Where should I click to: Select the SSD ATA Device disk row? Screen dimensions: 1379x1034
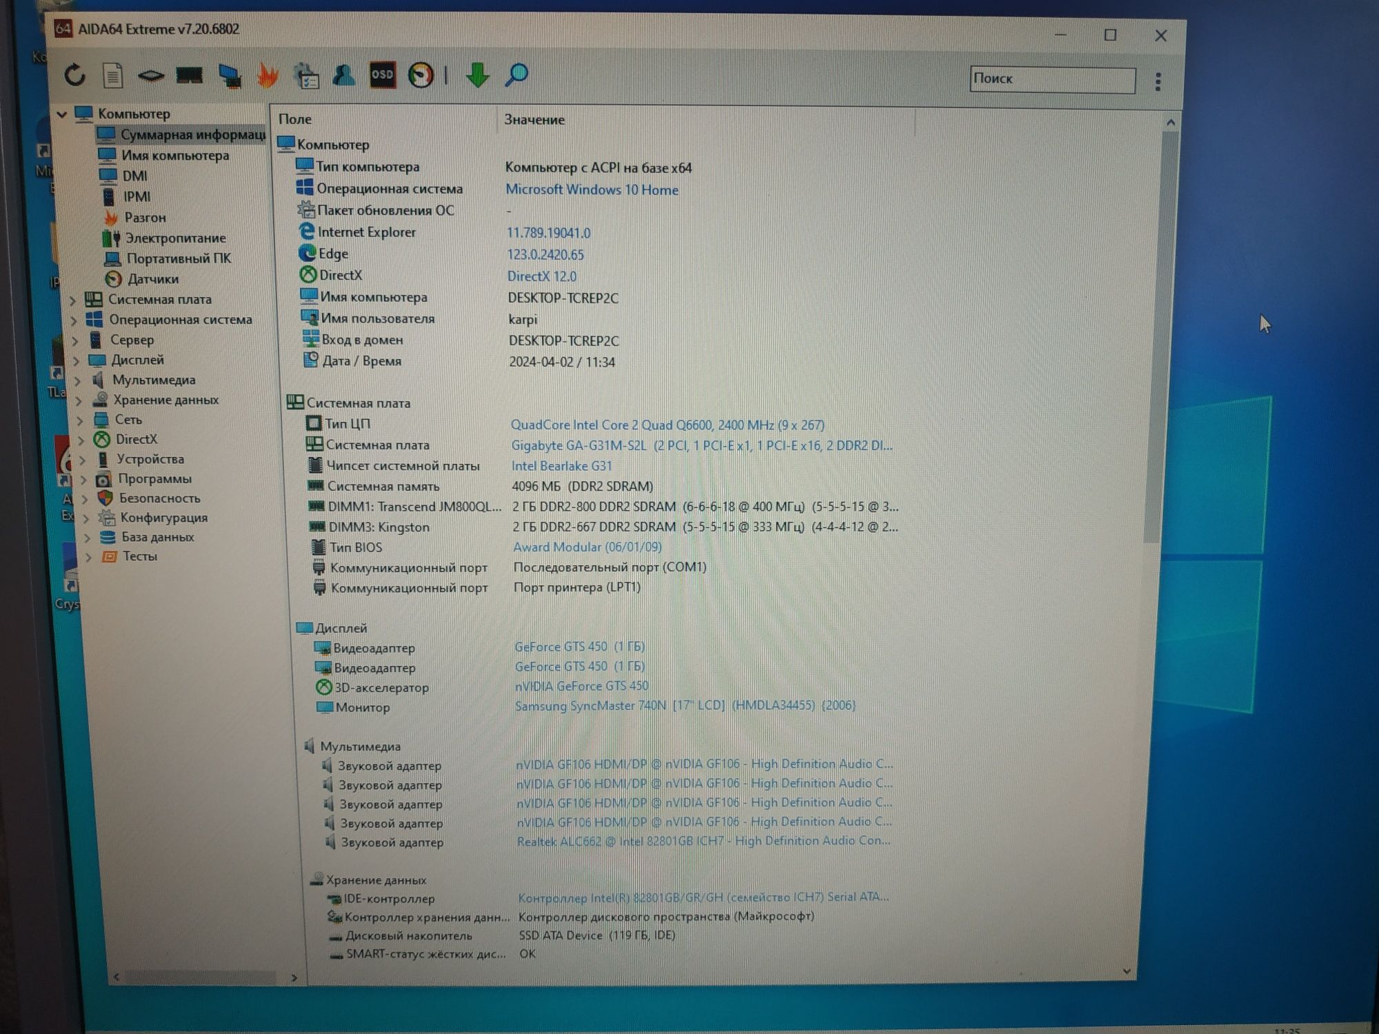[x=503, y=935]
